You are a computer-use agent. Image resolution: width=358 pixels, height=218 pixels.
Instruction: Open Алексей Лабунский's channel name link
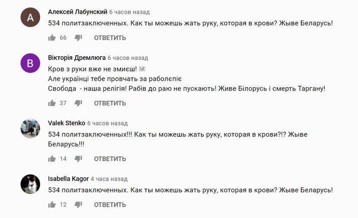coord(77,12)
